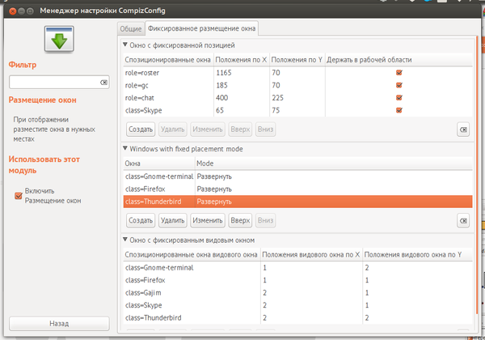The width and height of the screenshot is (485, 340).
Task: Toggle the work area checkbox for class=Skype
Action: click(399, 109)
